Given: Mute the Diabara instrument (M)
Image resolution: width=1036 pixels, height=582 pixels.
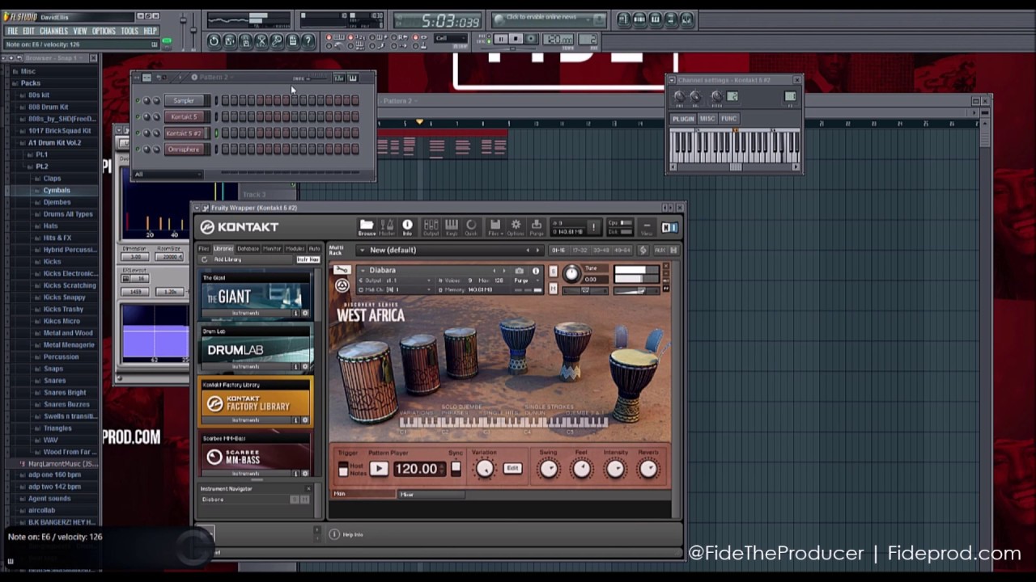Looking at the screenshot, I should coord(553,288).
